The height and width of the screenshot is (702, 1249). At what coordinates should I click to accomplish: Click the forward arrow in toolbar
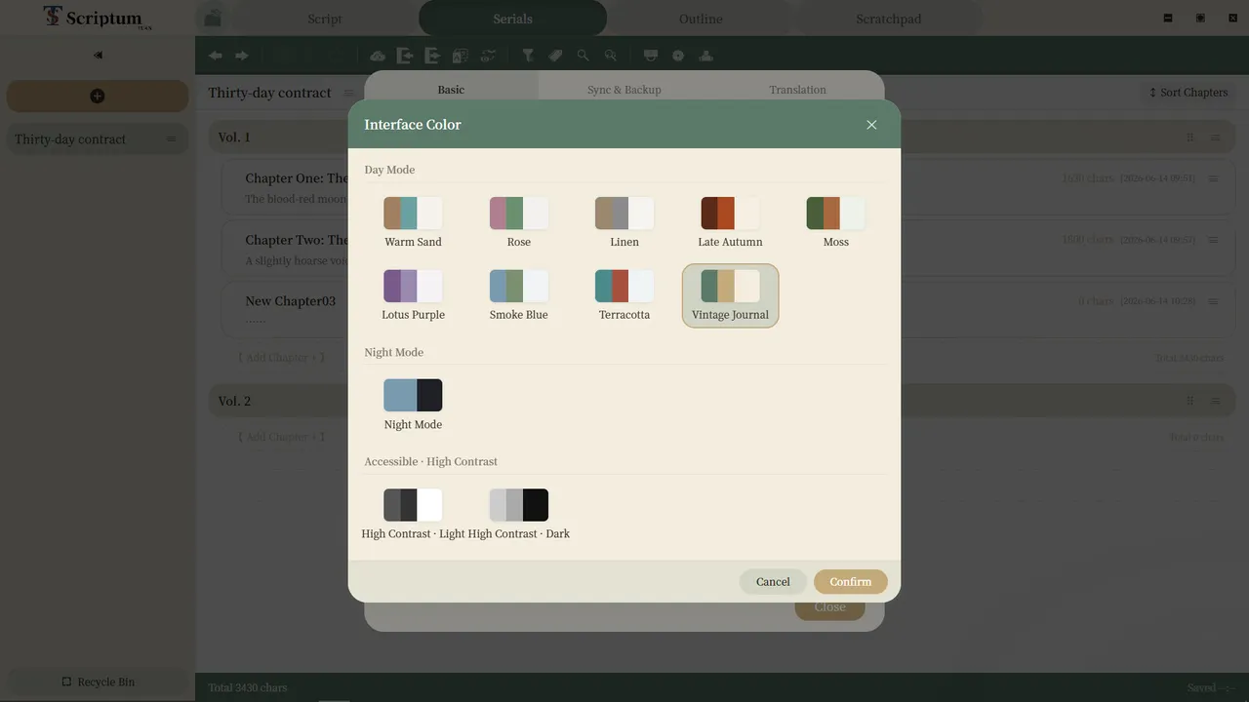click(242, 56)
